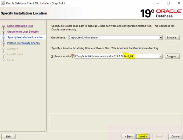This screenshot has width=183, height=140.
Task: Click the Help button
Action: click(x=9, y=137)
